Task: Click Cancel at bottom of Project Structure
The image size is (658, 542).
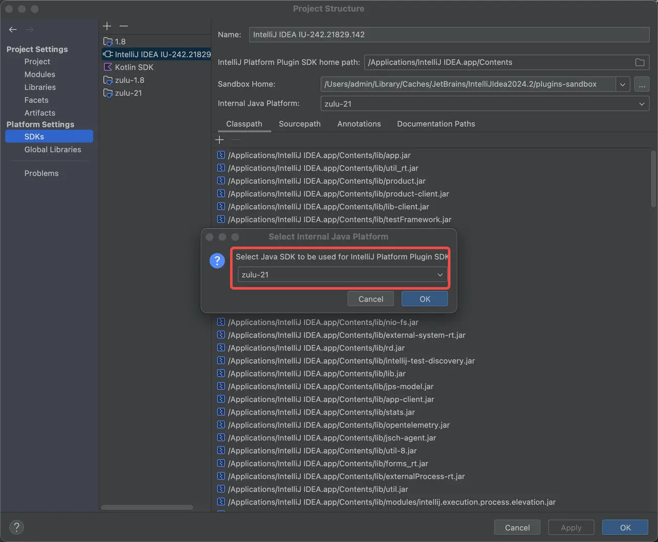Action: pyautogui.click(x=517, y=528)
